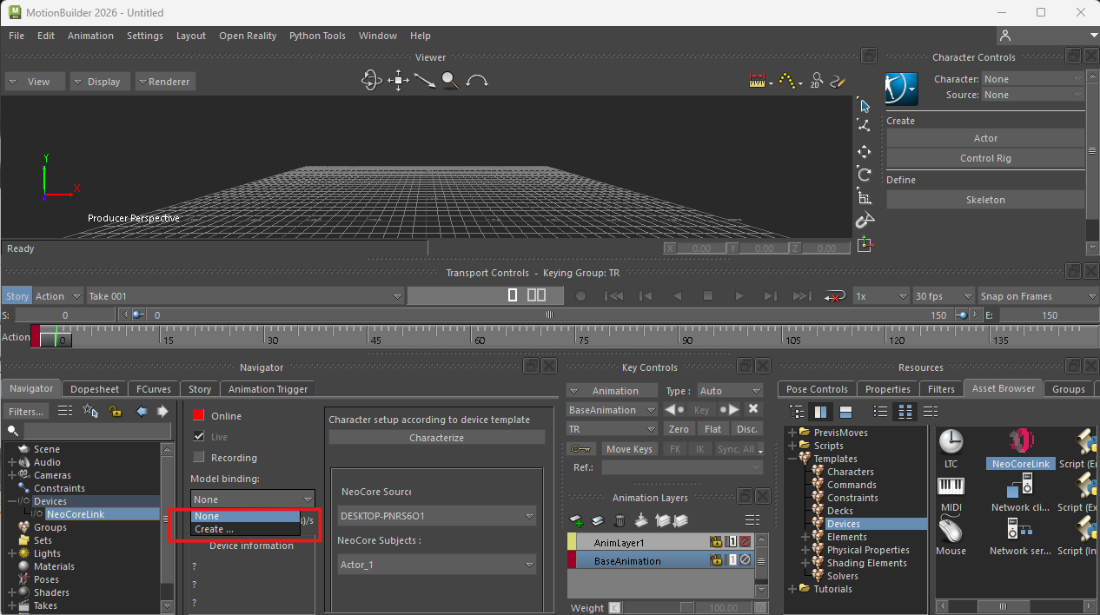The height and width of the screenshot is (615, 1100).
Task: Select the Orbit camera tool in Viewer
Action: 371,81
